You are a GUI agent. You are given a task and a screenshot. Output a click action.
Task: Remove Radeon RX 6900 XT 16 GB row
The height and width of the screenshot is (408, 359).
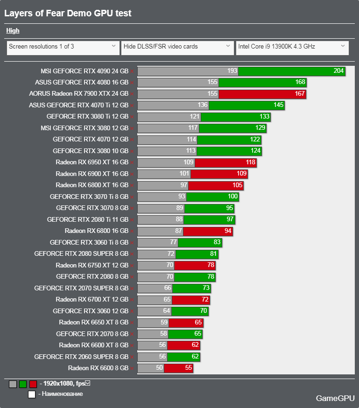coord(132,174)
